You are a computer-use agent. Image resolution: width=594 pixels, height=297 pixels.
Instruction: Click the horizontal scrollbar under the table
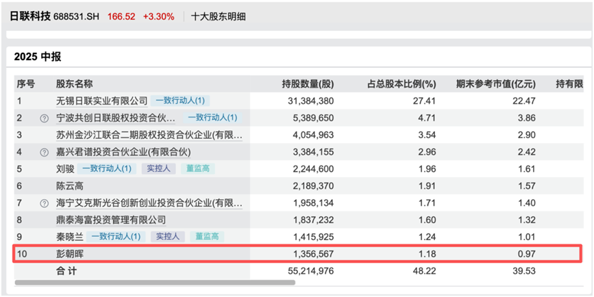[155, 283]
